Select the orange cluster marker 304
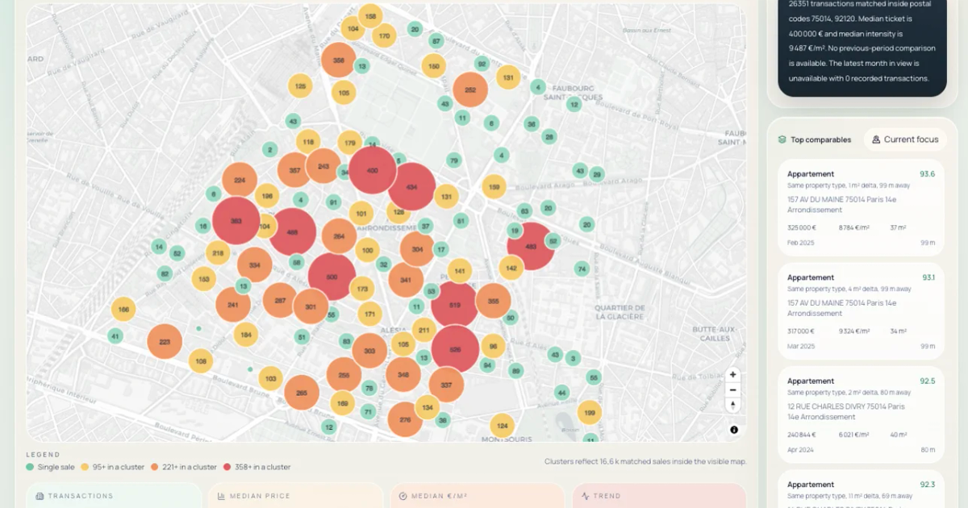968x508 pixels. [x=417, y=249]
